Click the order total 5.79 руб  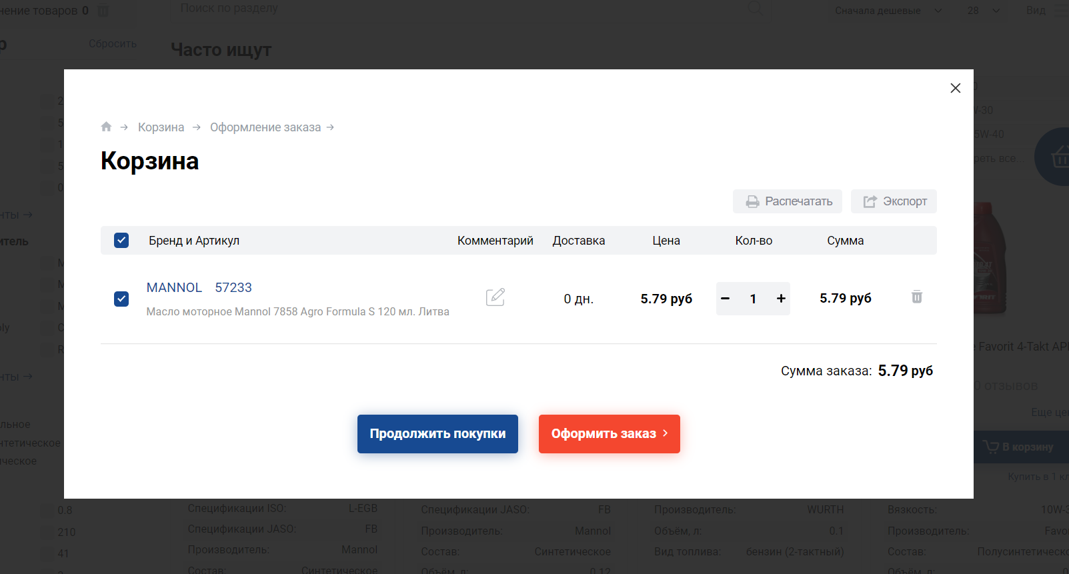tap(906, 371)
